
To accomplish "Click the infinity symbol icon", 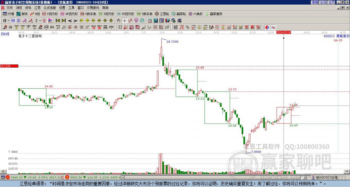I will pyautogui.click(x=273, y=27).
